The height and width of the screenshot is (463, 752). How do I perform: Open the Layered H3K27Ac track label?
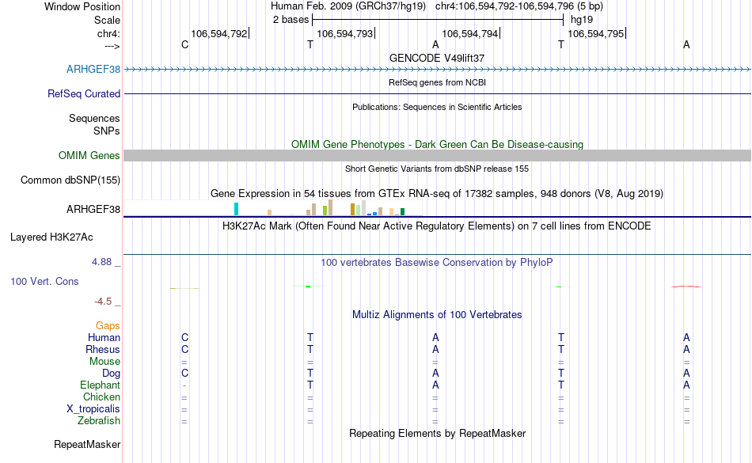tap(51, 237)
